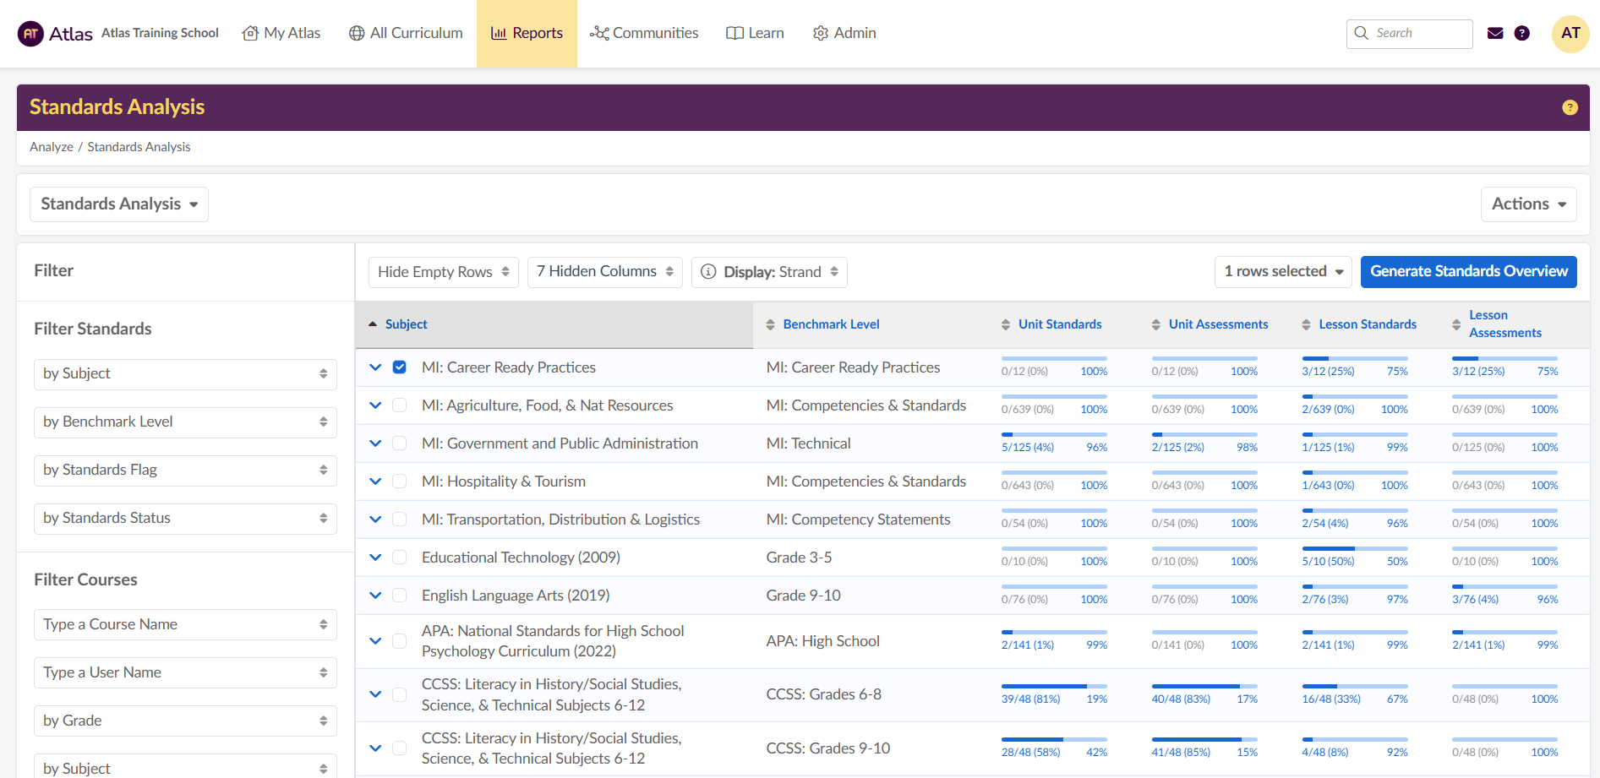
Task: Click the help question mark in top navigation
Action: [x=1521, y=34]
